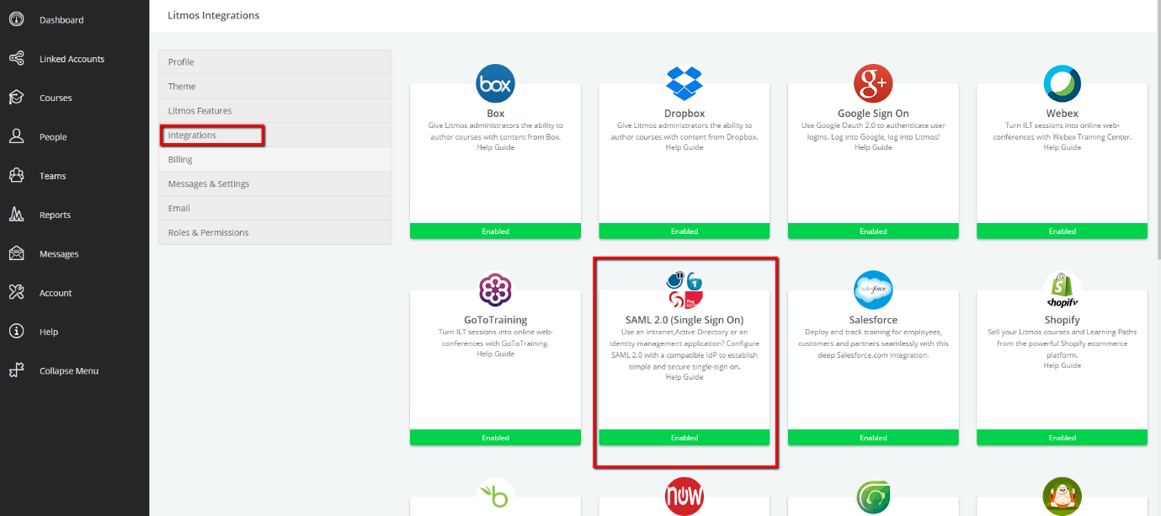The height and width of the screenshot is (516, 1161).
Task: Open the Theme settings tab
Action: (x=274, y=87)
